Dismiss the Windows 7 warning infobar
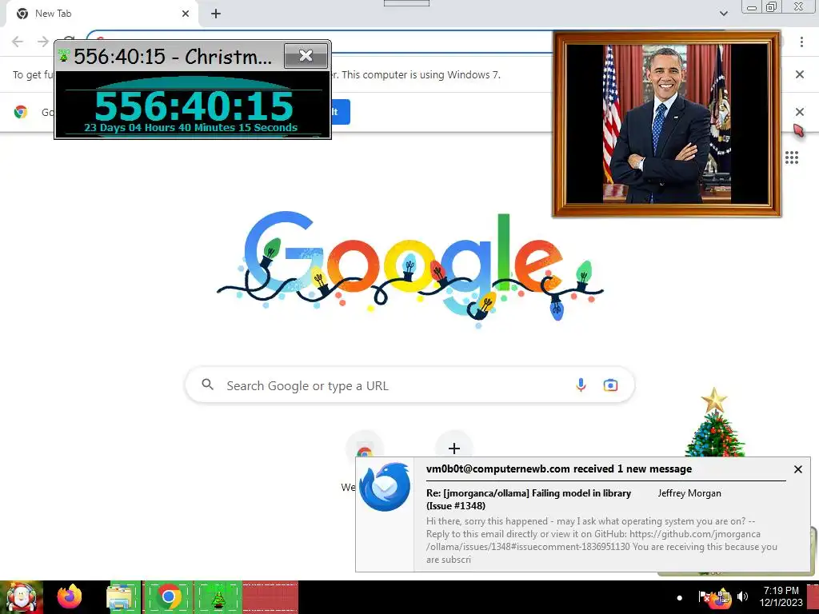Viewport: 819px width, 614px height. click(x=799, y=74)
